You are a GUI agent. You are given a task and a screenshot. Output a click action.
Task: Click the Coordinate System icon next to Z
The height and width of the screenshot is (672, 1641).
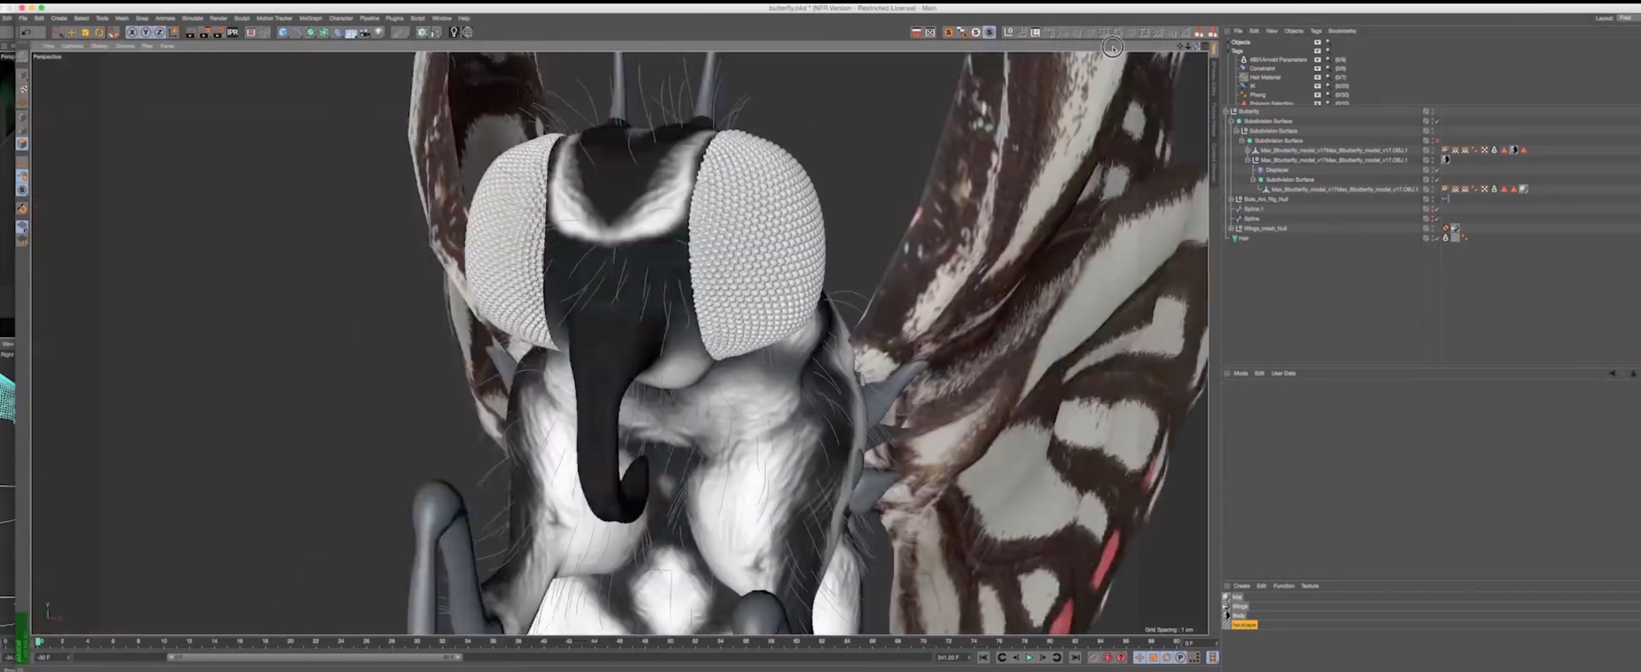(173, 33)
